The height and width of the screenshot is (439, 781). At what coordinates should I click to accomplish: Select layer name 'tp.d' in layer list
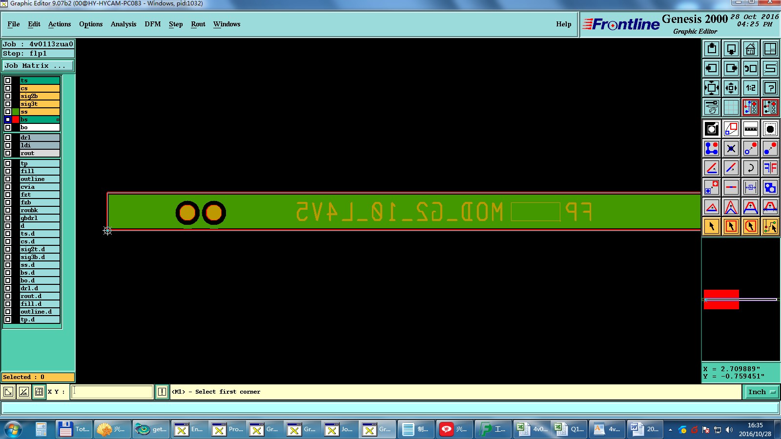(40, 319)
